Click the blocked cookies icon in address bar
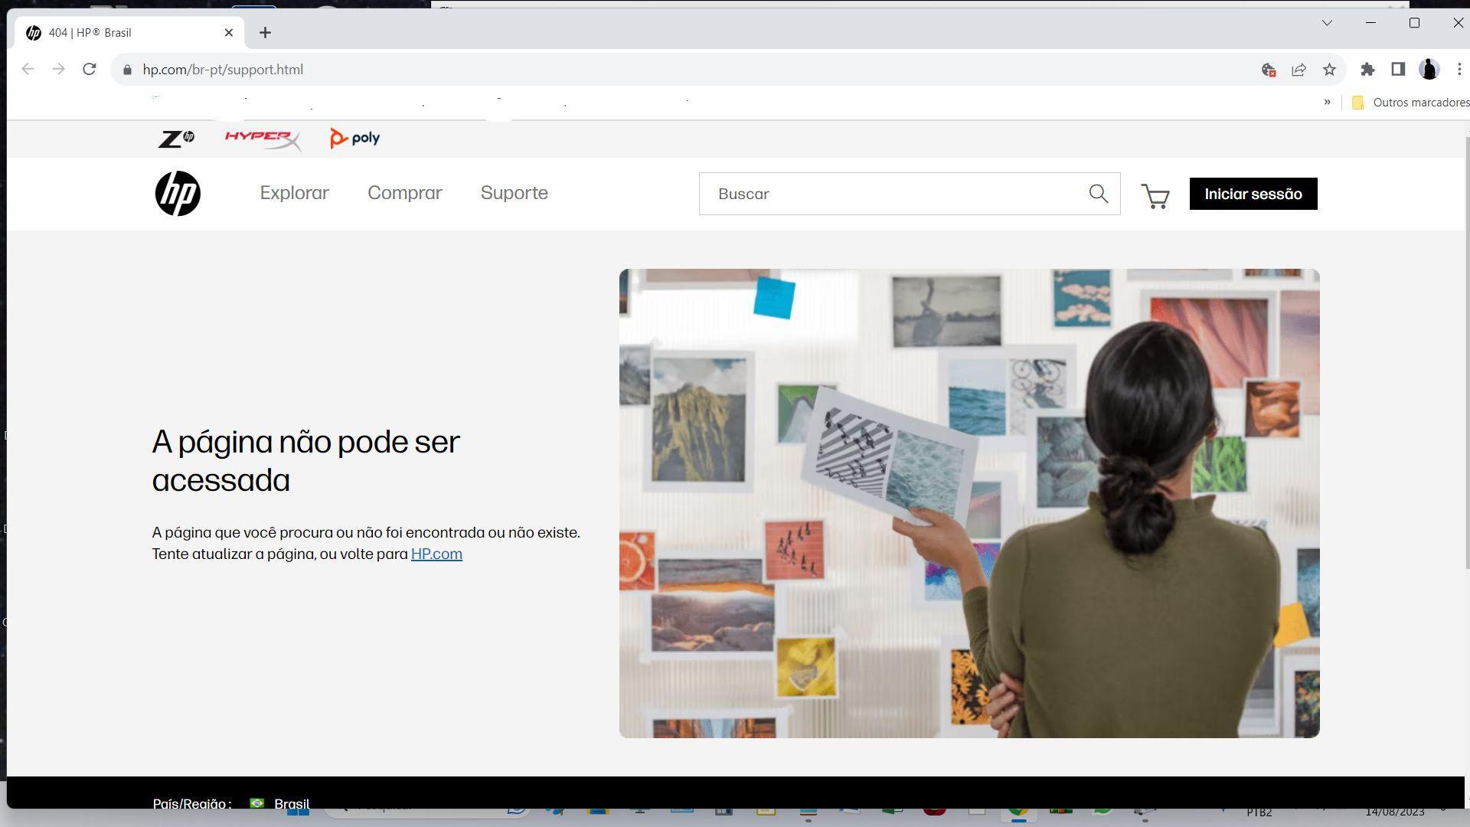 pyautogui.click(x=1269, y=70)
